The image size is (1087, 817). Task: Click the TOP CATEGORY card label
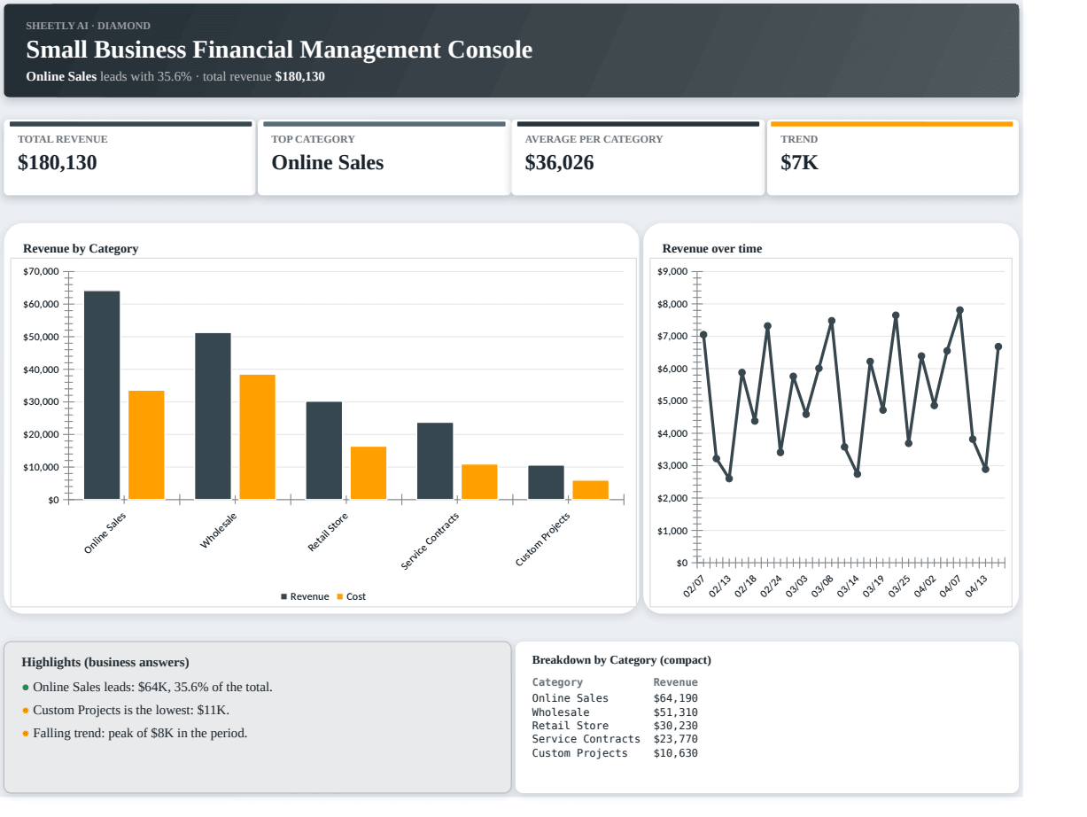(313, 139)
